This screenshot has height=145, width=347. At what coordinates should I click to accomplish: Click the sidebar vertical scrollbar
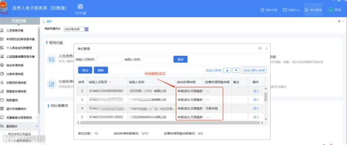pos(39,71)
